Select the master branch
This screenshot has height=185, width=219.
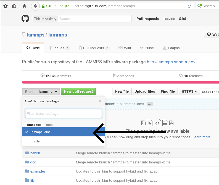click(x=64, y=141)
